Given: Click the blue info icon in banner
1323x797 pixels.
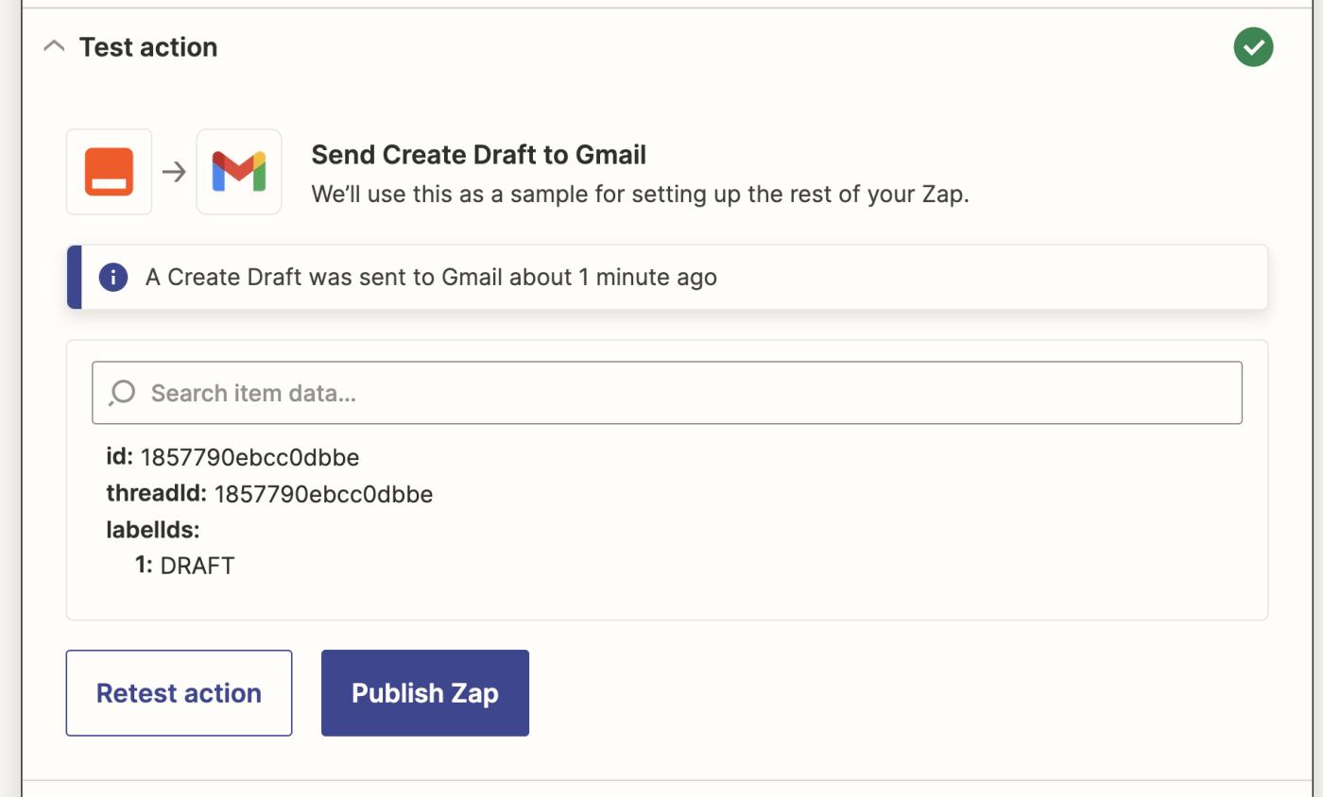Looking at the screenshot, I should 113,277.
